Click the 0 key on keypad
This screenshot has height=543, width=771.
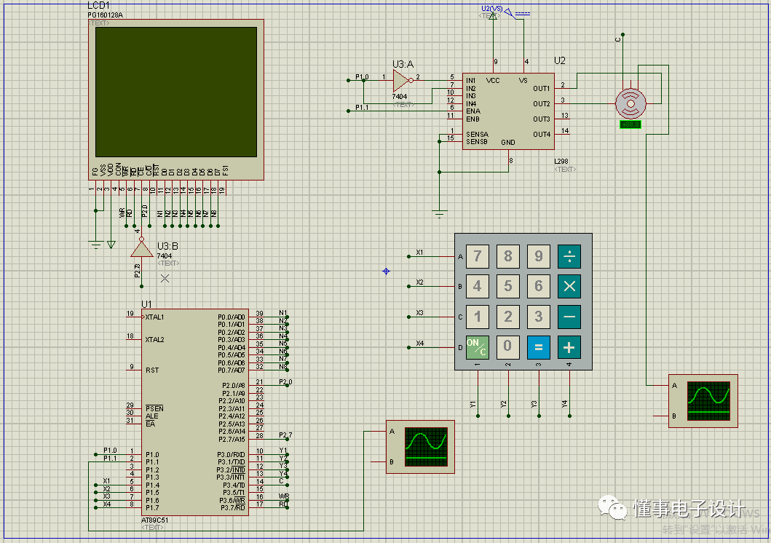[508, 347]
